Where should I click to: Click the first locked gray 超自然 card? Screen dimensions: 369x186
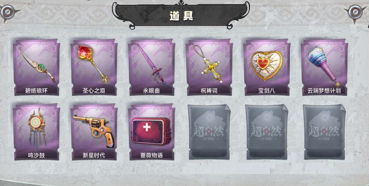tap(209, 132)
